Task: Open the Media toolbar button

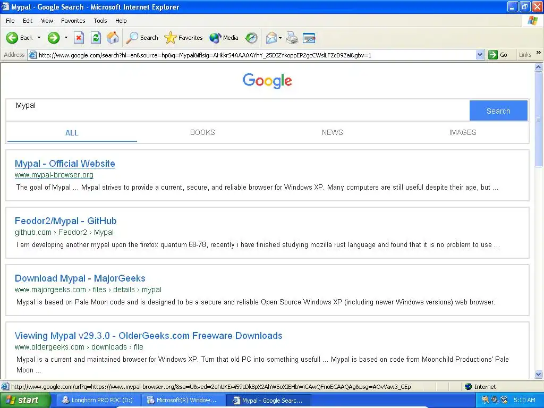Action: pyautogui.click(x=224, y=38)
